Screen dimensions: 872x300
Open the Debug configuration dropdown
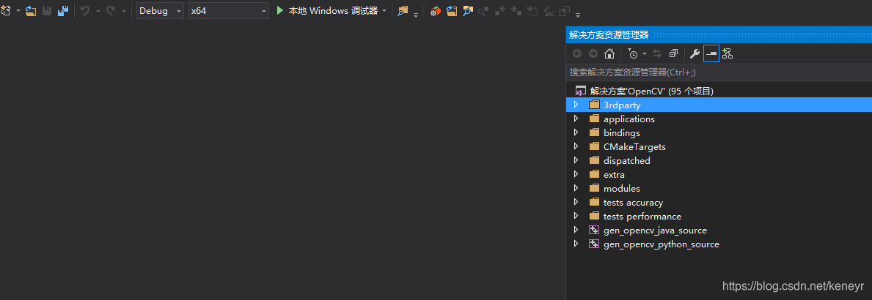[x=160, y=11]
